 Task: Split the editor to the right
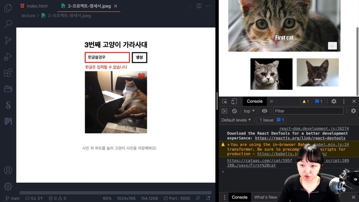tap(199, 6)
